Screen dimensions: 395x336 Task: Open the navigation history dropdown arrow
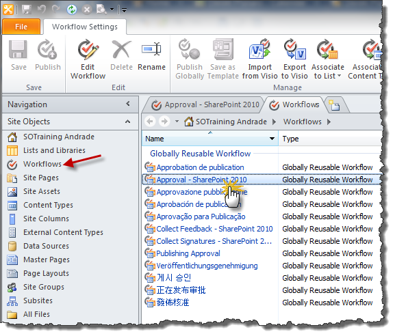click(x=177, y=122)
